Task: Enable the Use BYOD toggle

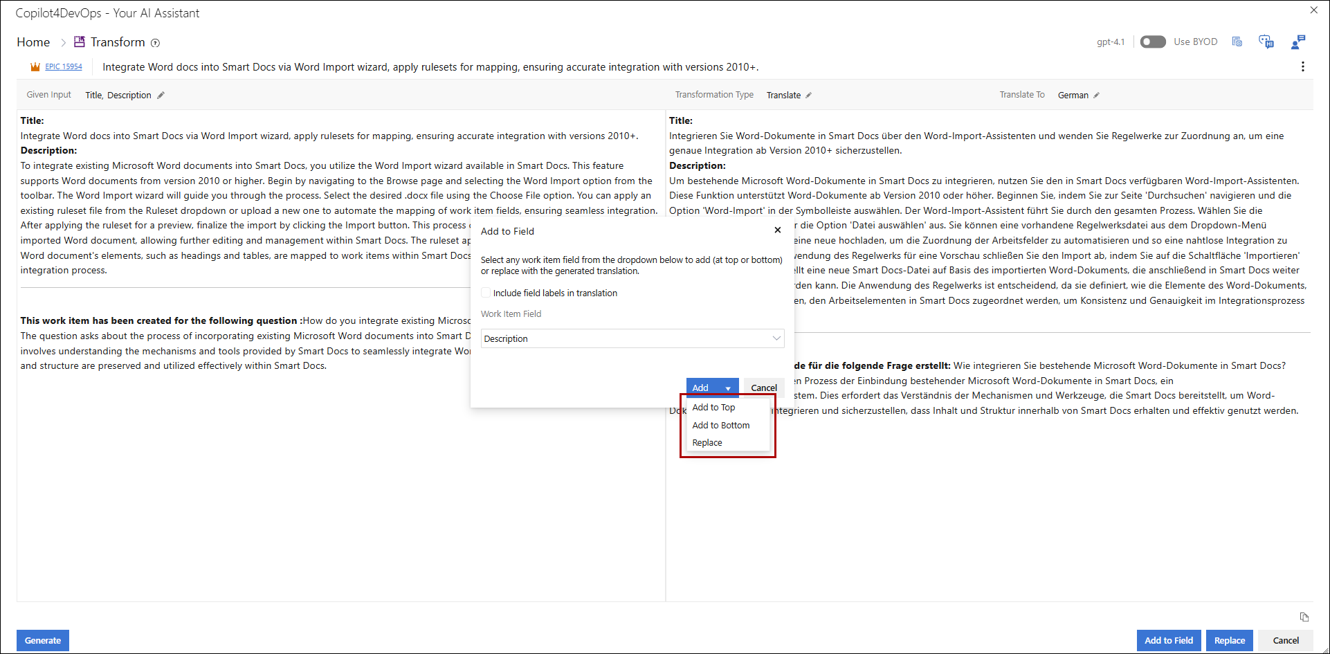Action: (1153, 42)
